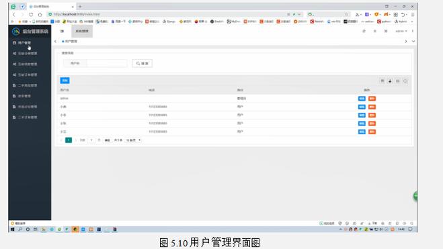Select the 系统管理 top tab

82,32
